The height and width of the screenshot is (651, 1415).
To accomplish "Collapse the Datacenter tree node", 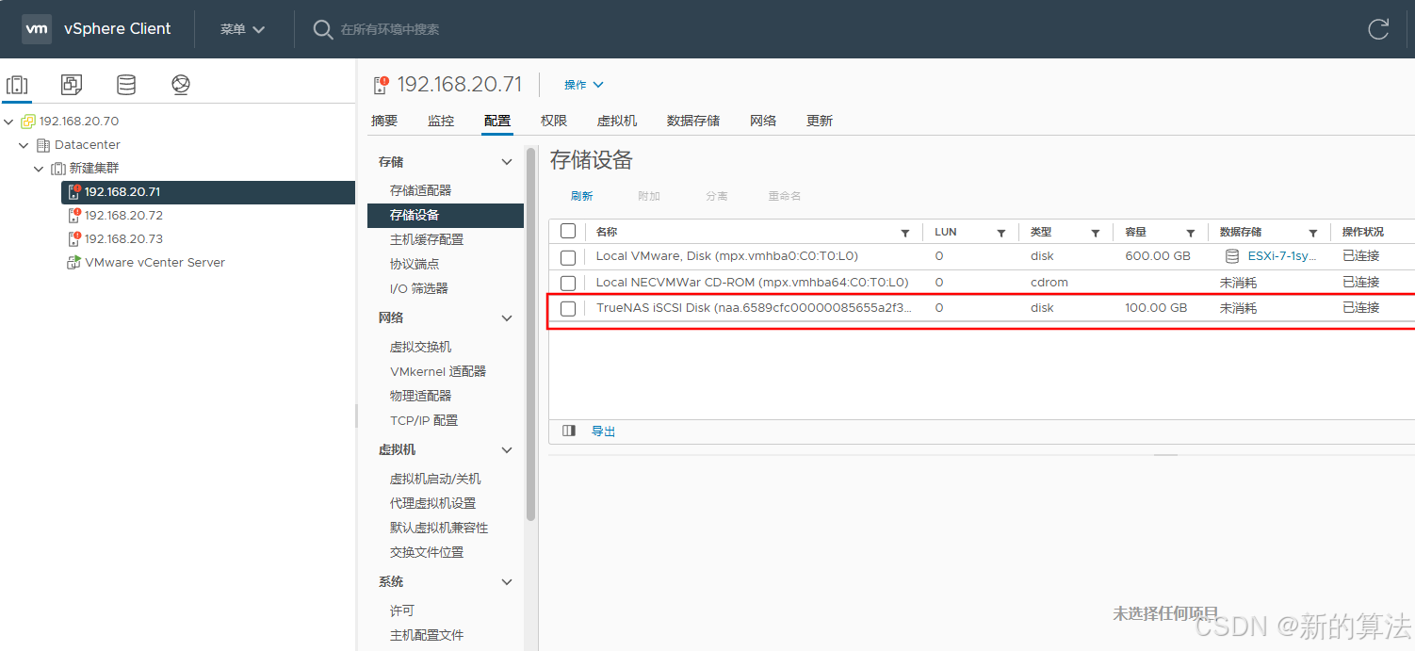I will pyautogui.click(x=24, y=145).
